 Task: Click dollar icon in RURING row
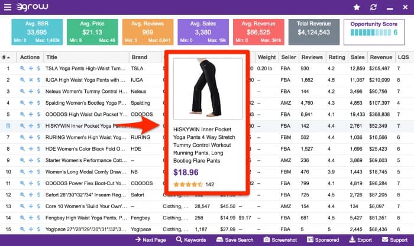coord(38,137)
